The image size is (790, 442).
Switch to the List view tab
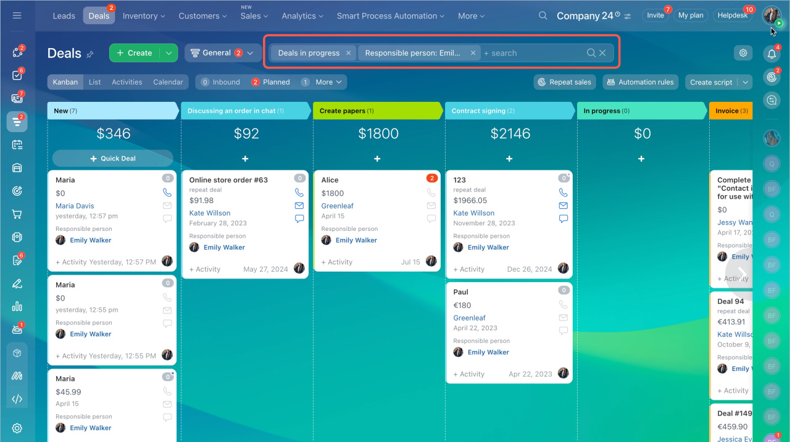(94, 82)
